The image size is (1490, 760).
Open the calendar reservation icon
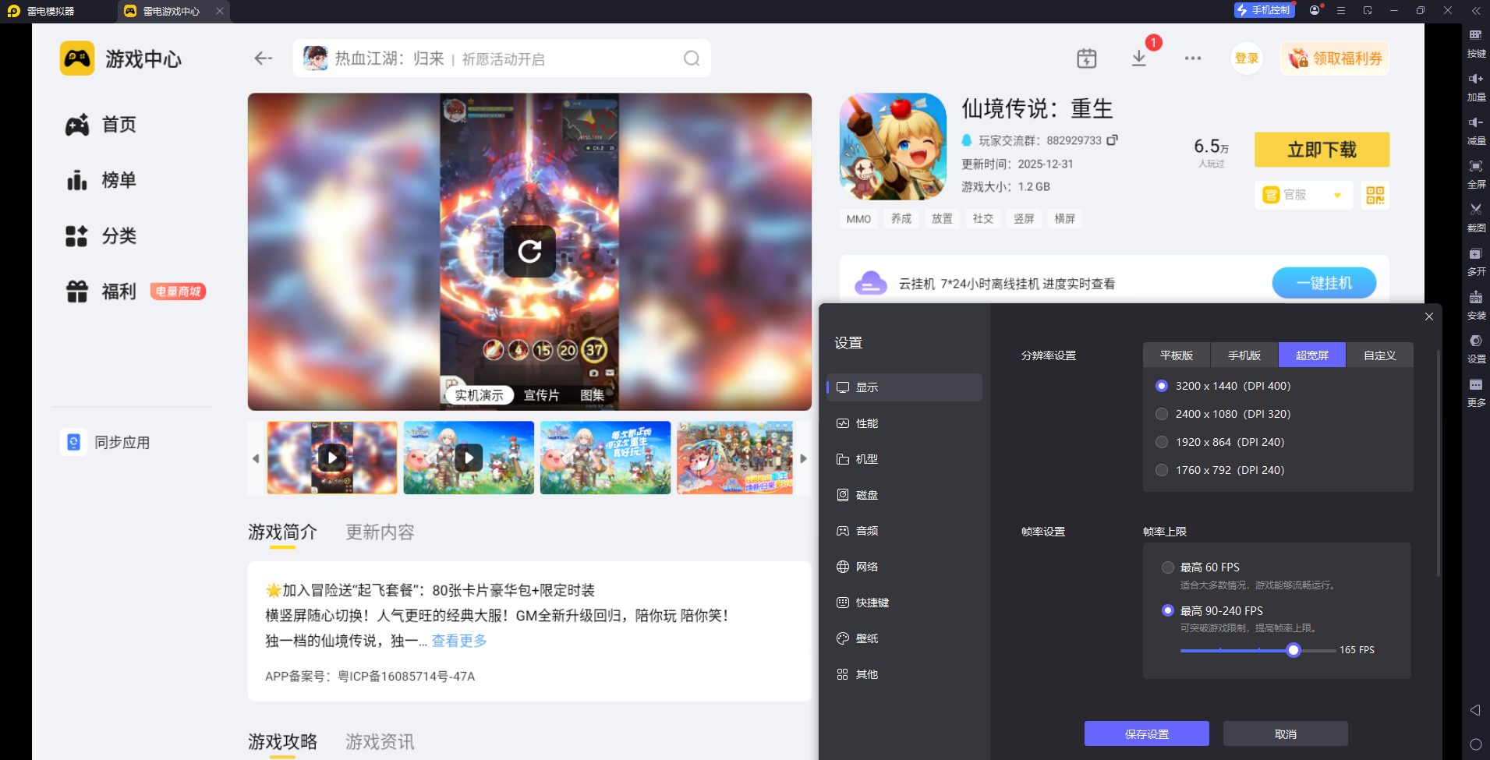(x=1087, y=58)
